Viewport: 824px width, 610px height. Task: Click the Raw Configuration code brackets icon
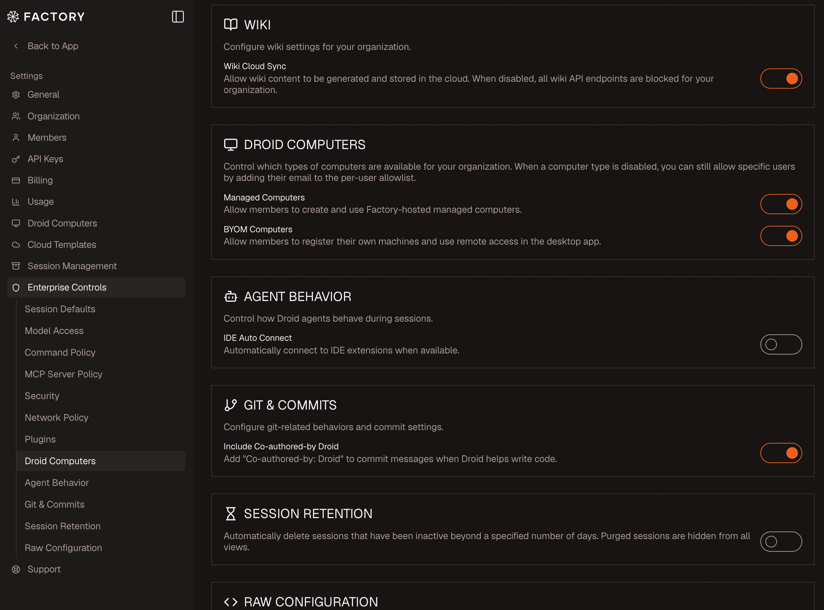tap(231, 602)
